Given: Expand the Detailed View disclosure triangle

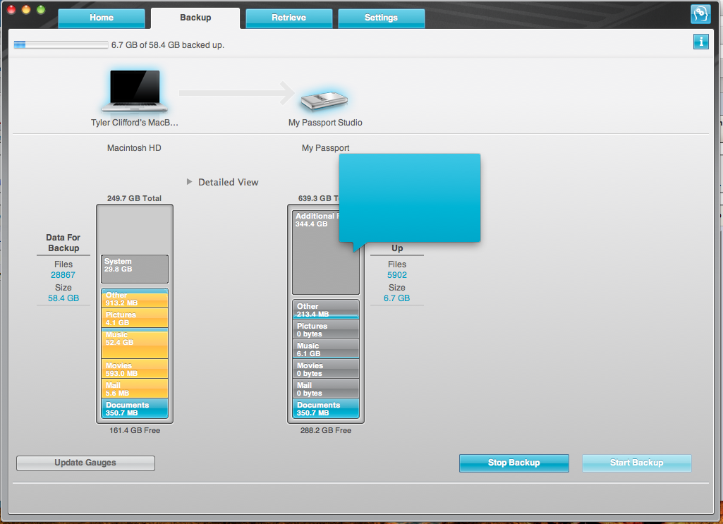Looking at the screenshot, I should 189,182.
